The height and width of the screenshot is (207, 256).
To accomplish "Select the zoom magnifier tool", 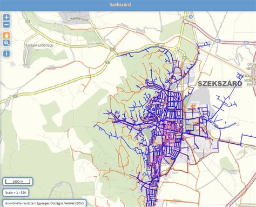I will 6,43.
